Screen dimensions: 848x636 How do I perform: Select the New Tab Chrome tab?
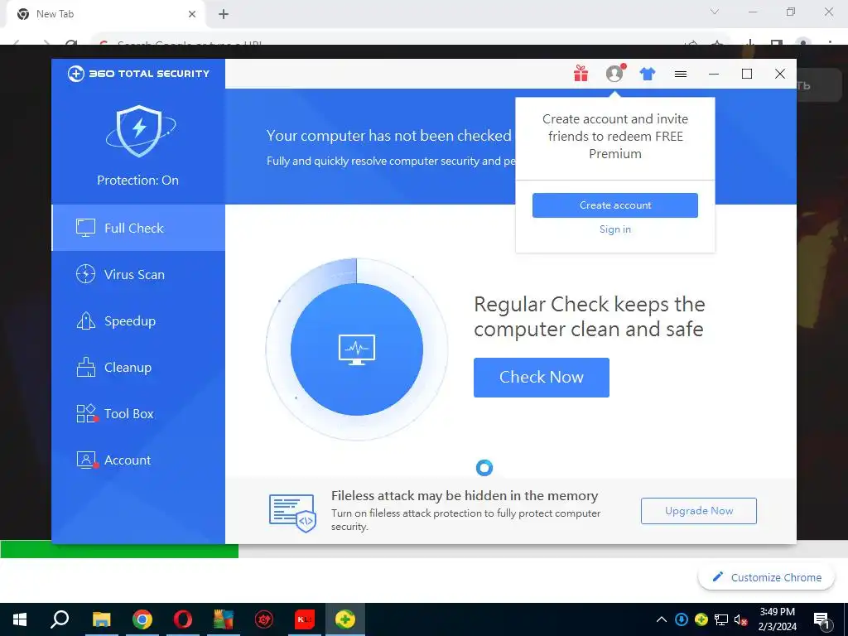(104, 14)
